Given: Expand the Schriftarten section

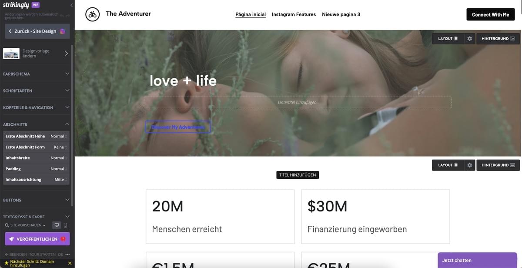Looking at the screenshot, I should pyautogui.click(x=36, y=90).
